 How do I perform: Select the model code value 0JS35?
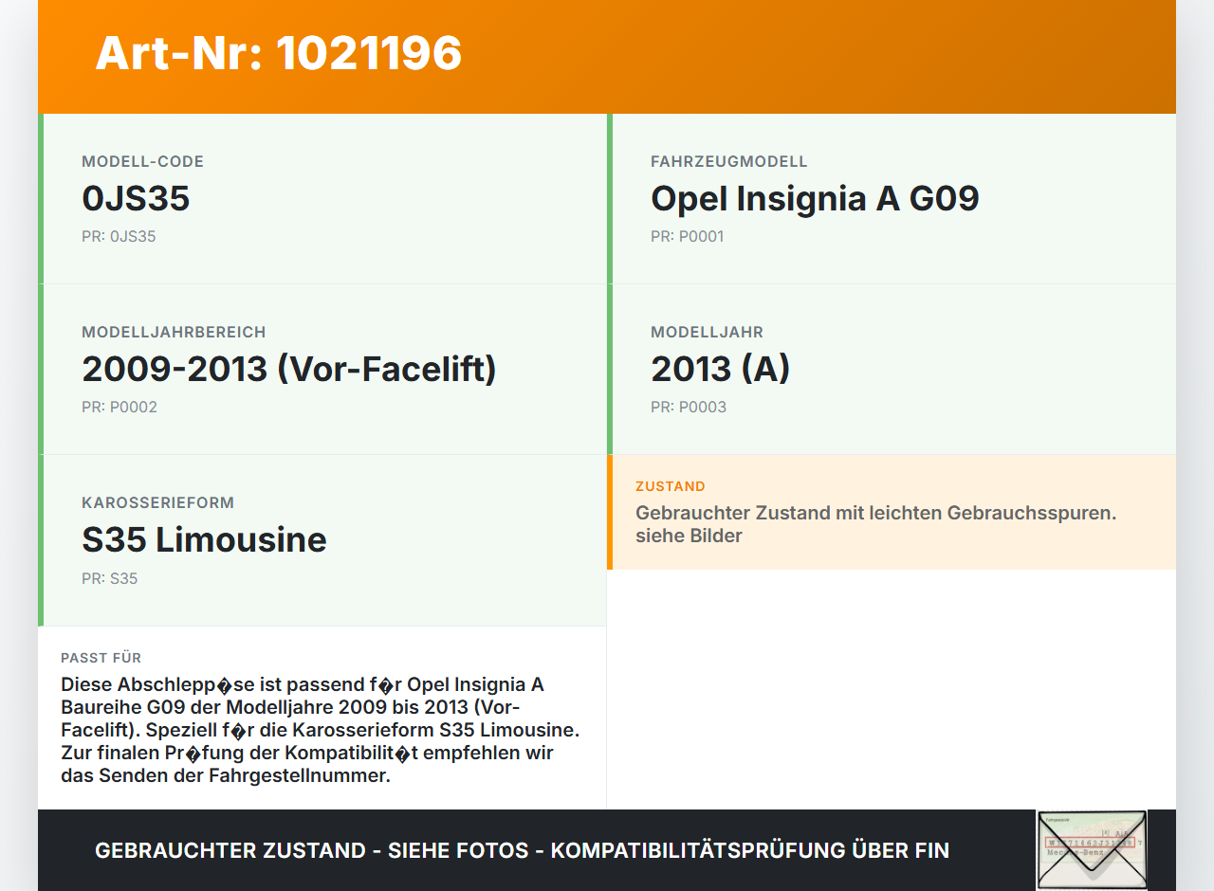[136, 198]
